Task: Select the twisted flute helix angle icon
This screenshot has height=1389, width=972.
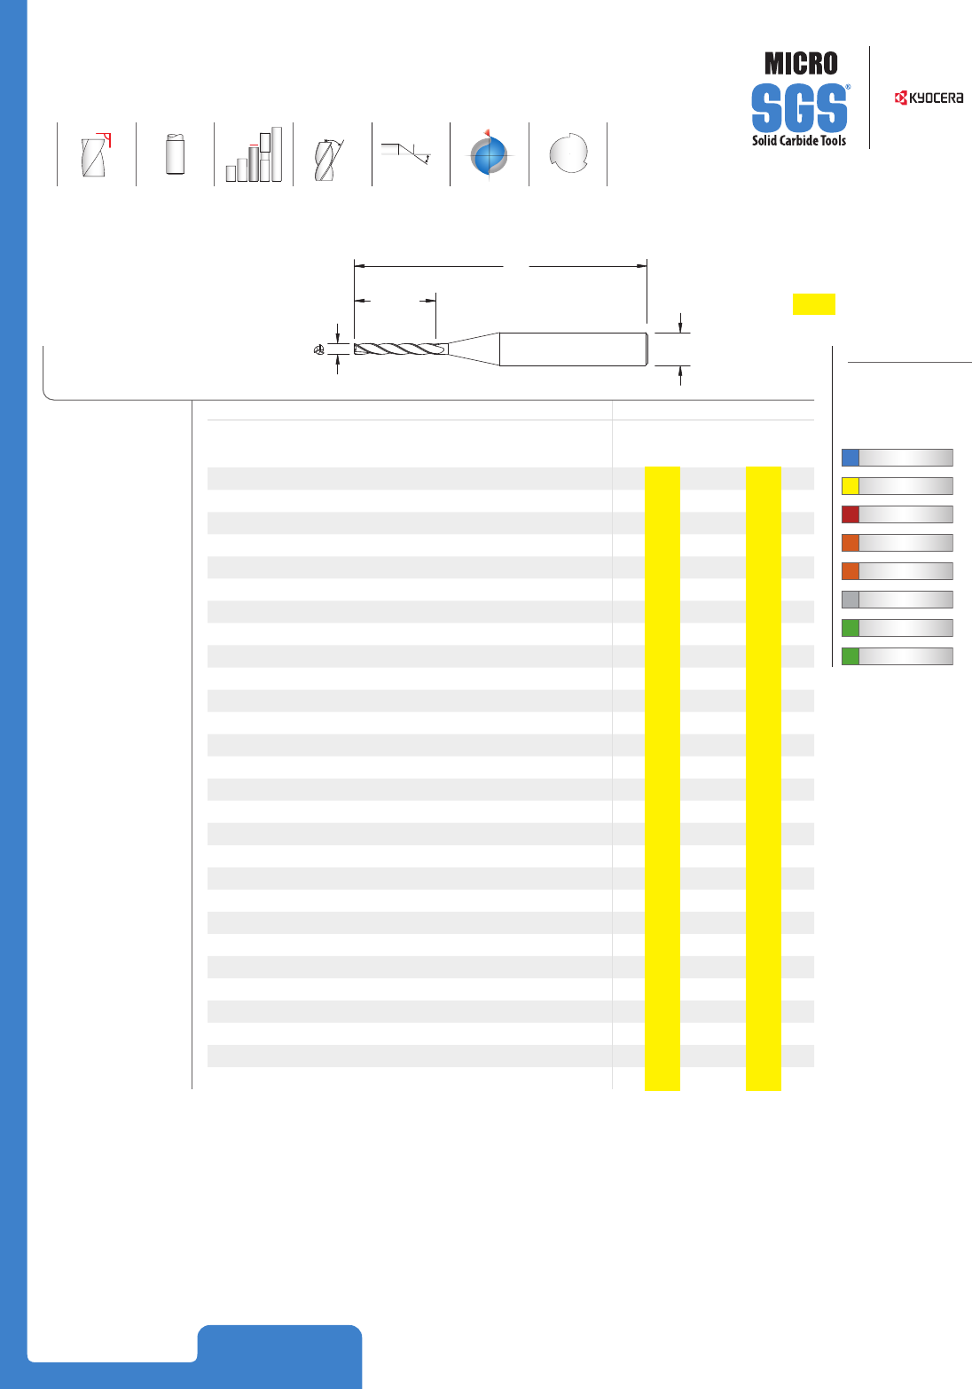Action: click(327, 160)
